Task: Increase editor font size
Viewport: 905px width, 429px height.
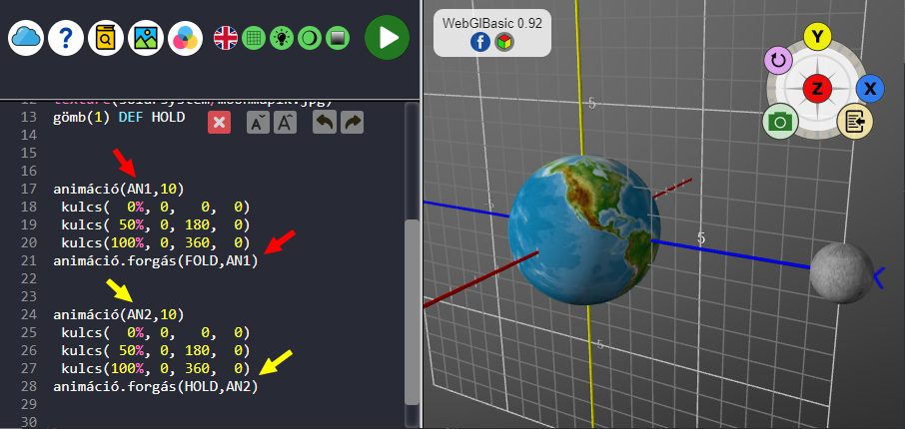Action: tap(285, 122)
